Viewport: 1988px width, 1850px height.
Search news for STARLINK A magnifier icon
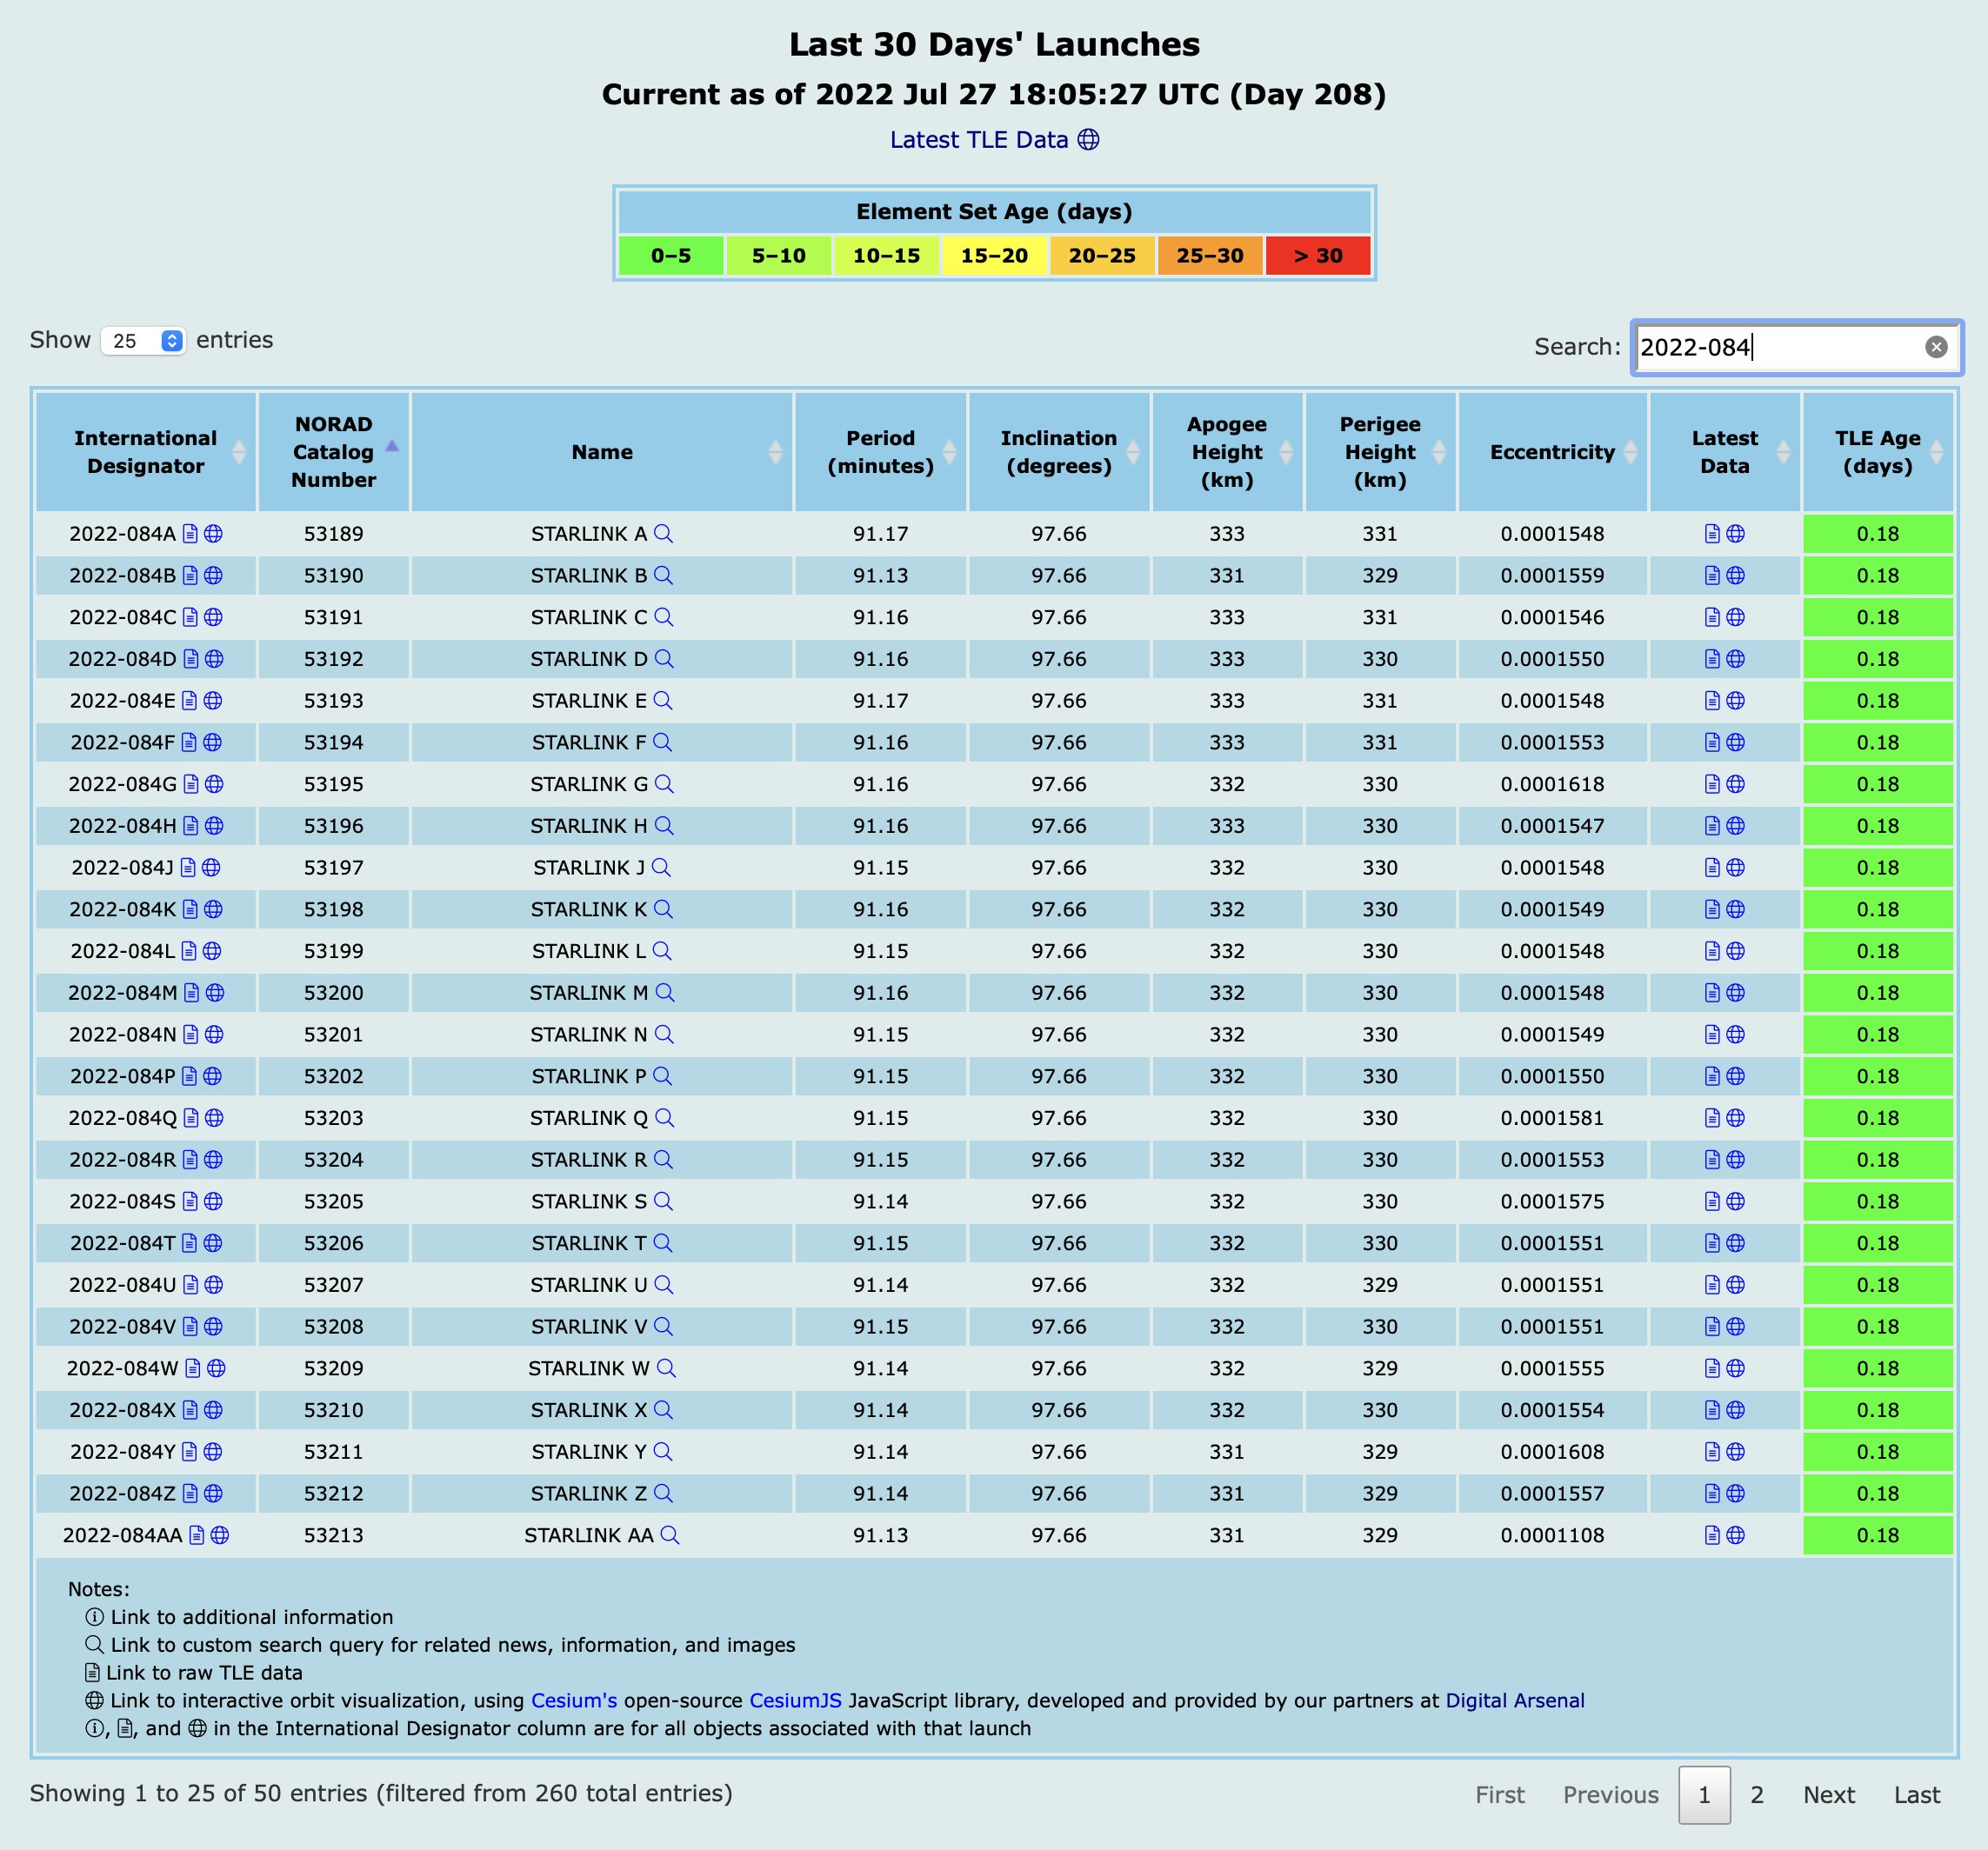pos(663,534)
